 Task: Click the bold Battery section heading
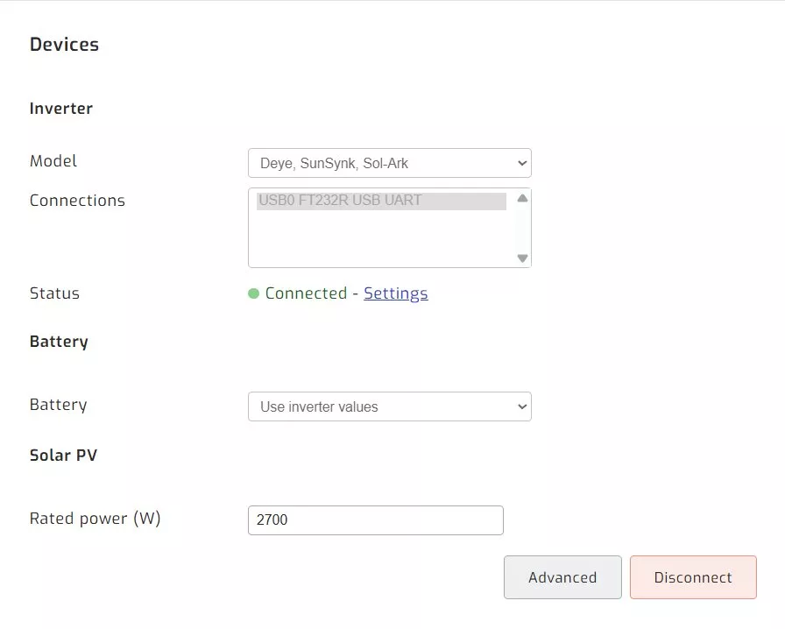(59, 342)
